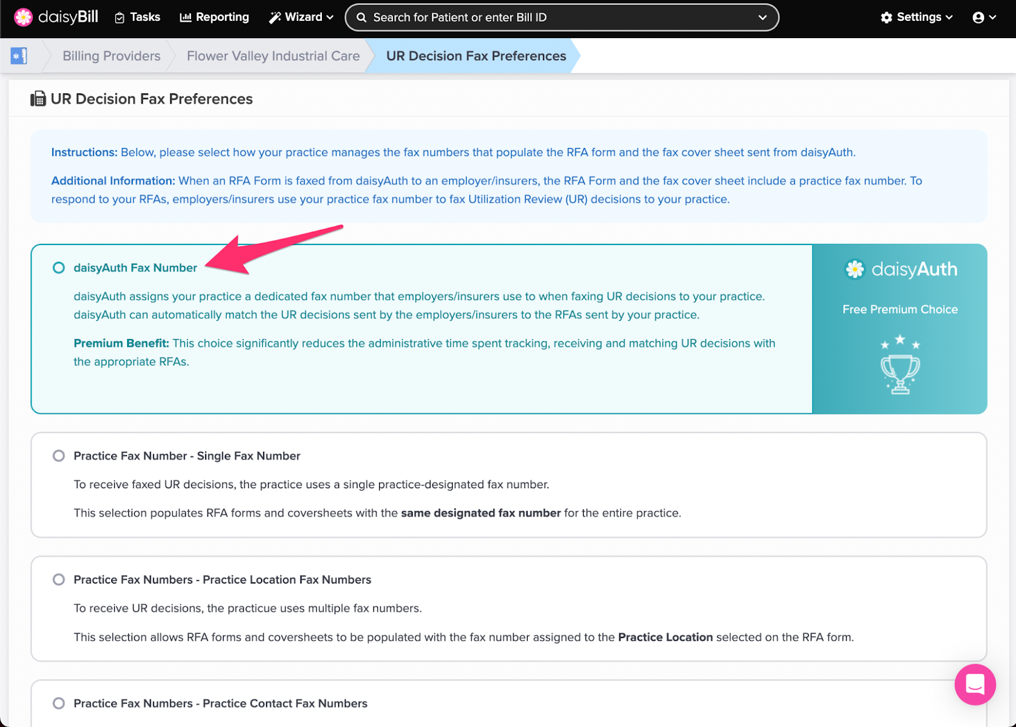
Task: Click the 'same designated fax number' bold text
Action: coord(481,513)
